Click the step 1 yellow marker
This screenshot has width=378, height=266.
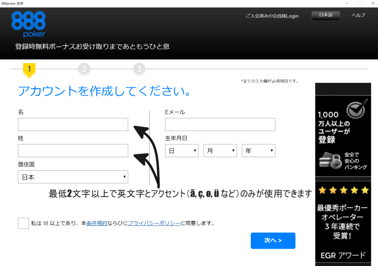click(x=29, y=70)
